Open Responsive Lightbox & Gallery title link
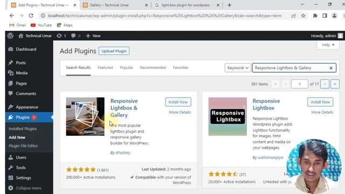345x194 pixels. 124,108
